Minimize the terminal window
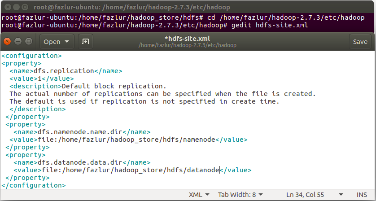This screenshot has height=201, width=376. tap(16, 8)
